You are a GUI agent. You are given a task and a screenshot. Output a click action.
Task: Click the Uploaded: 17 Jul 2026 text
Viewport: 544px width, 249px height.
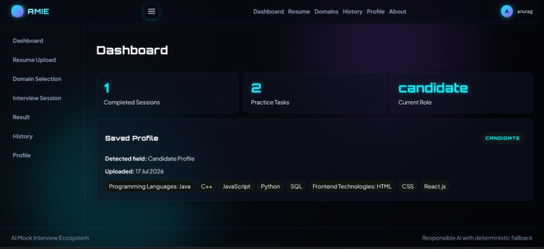134,171
